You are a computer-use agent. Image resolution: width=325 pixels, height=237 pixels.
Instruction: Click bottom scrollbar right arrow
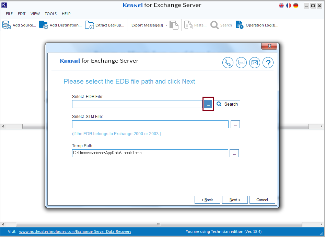(321, 224)
